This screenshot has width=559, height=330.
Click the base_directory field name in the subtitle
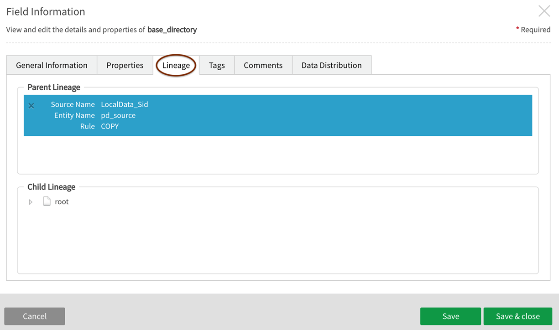tap(172, 30)
